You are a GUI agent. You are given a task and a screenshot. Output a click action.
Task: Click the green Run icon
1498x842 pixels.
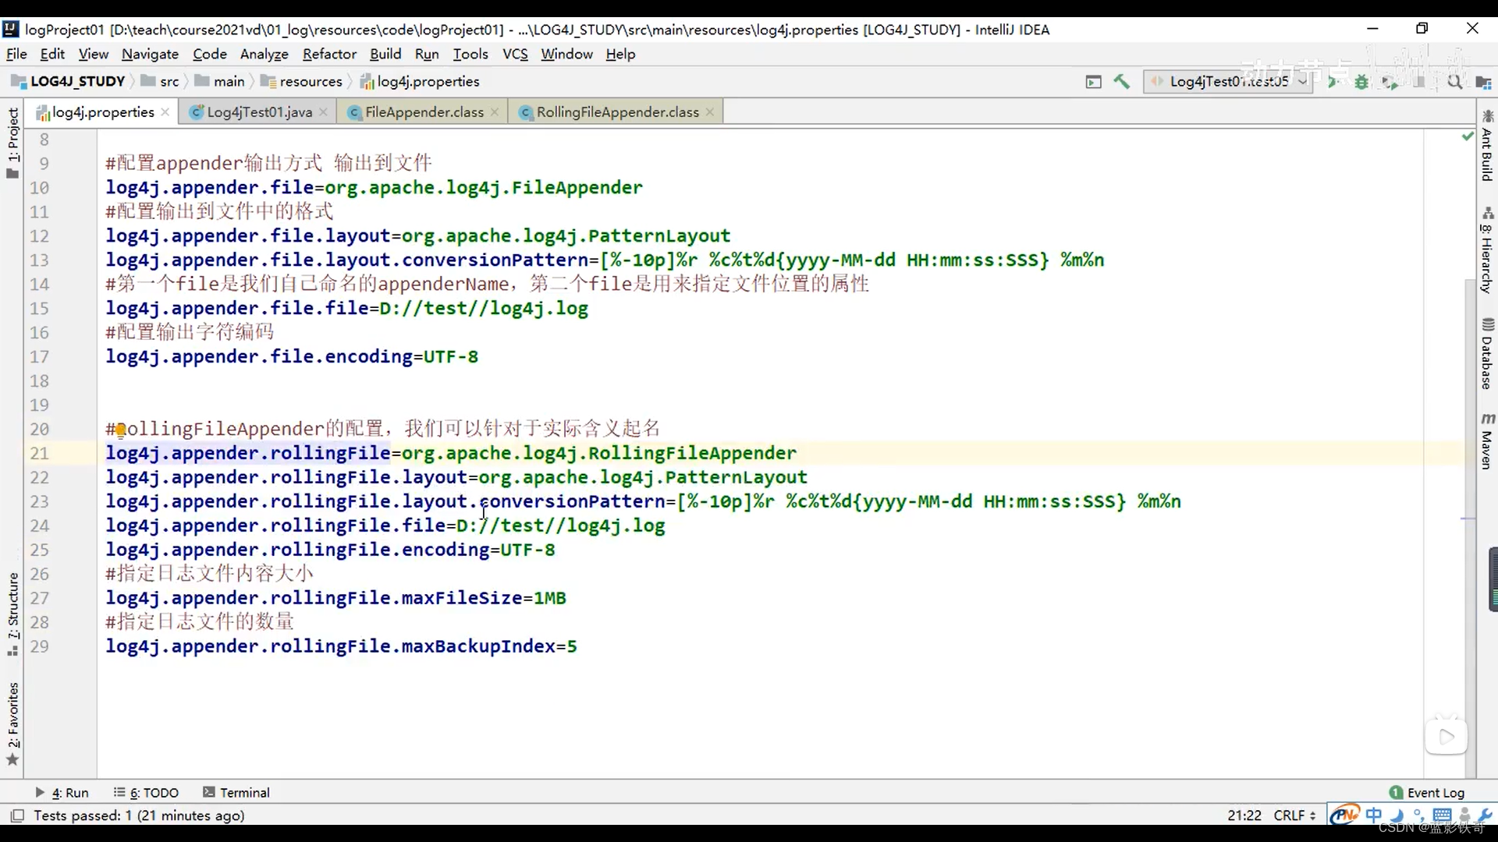pyautogui.click(x=1333, y=81)
